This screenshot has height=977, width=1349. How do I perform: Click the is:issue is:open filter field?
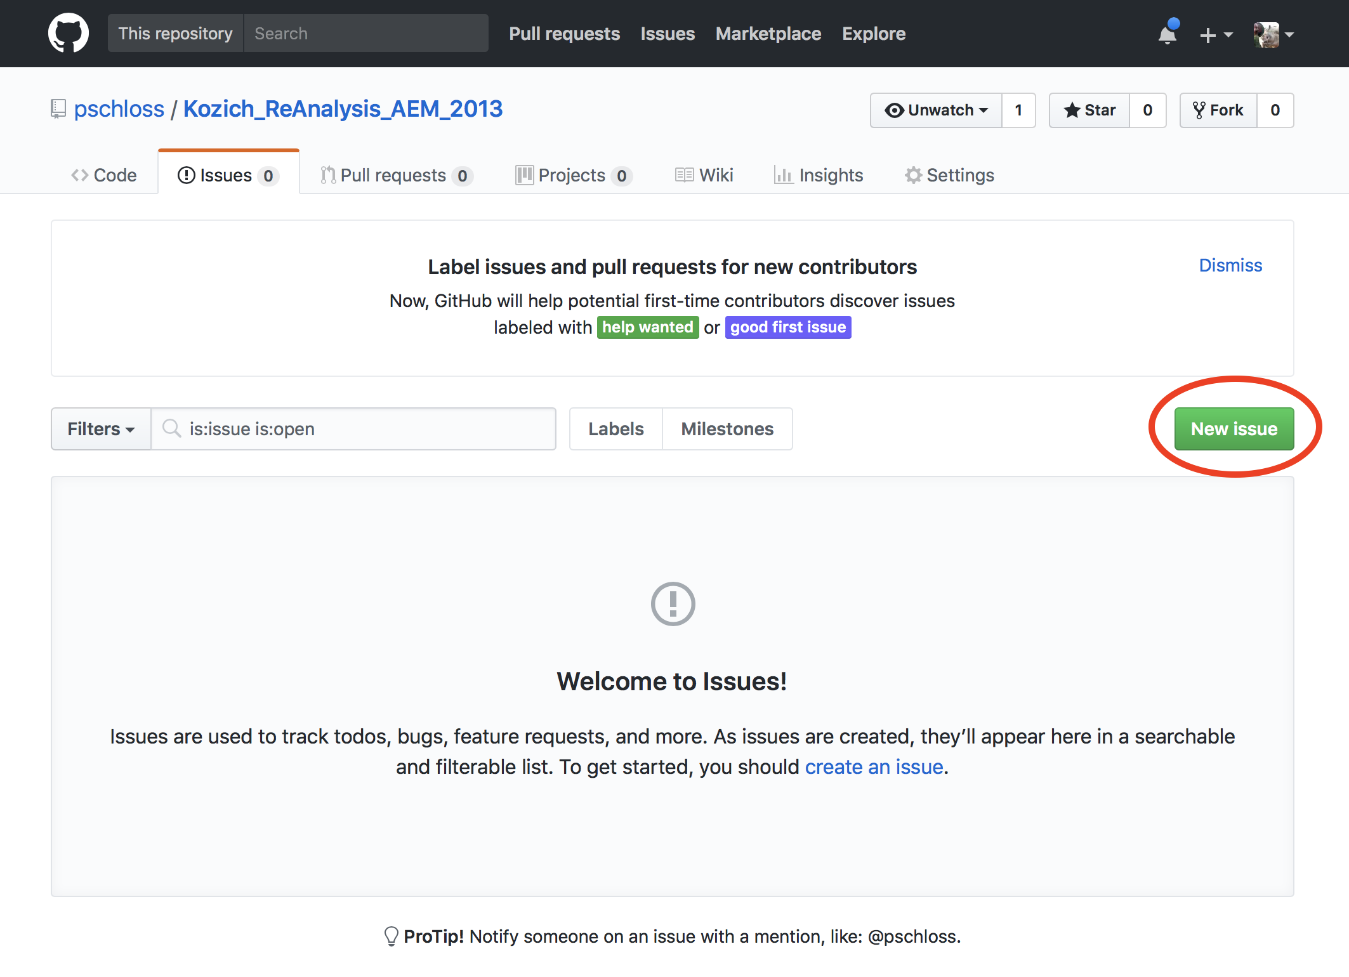(x=353, y=429)
